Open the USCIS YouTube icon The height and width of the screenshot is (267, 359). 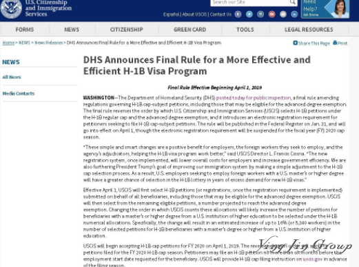[x=271, y=14]
